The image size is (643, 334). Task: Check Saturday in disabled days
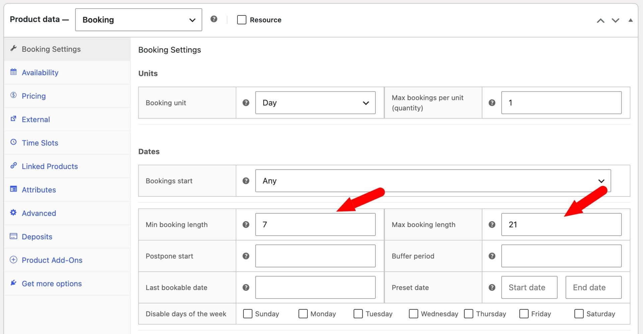pyautogui.click(x=579, y=314)
